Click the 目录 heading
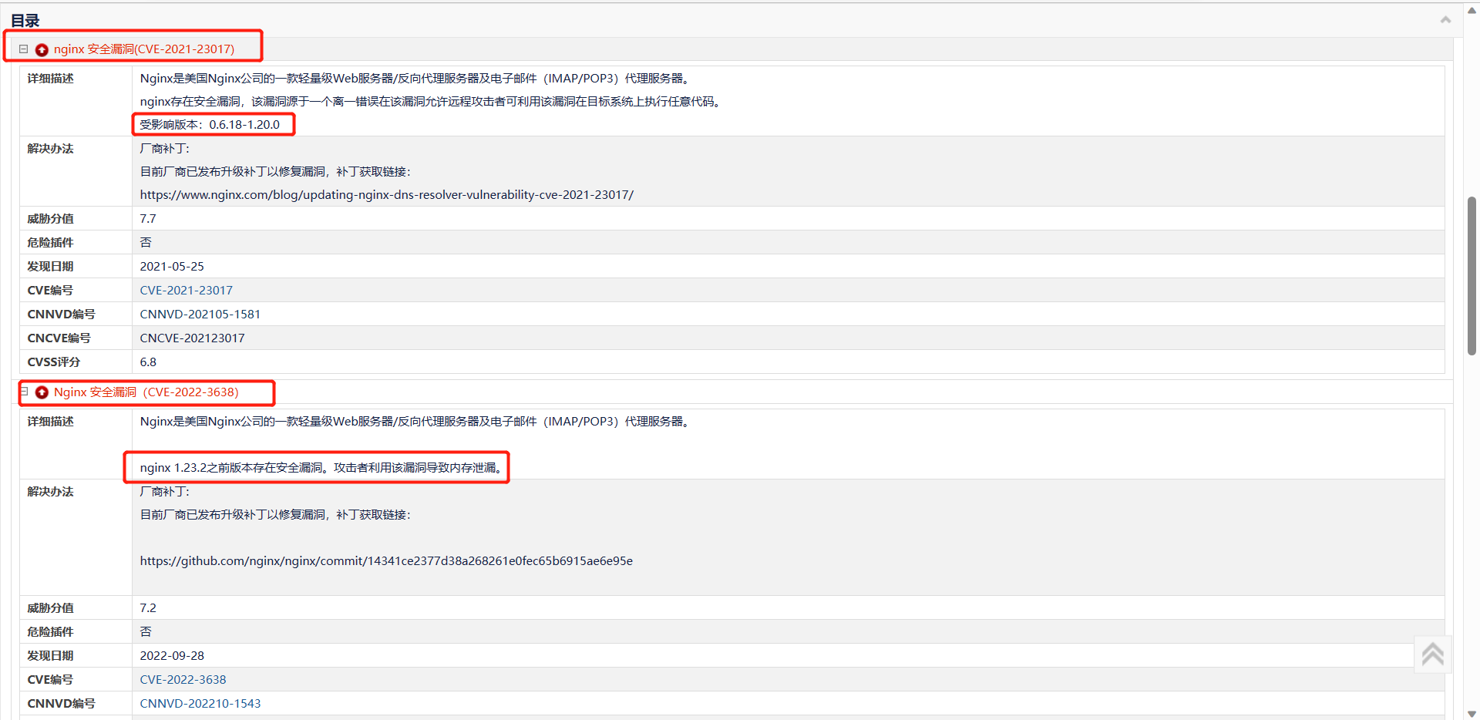Image resolution: width=1480 pixels, height=720 pixels. click(x=25, y=21)
